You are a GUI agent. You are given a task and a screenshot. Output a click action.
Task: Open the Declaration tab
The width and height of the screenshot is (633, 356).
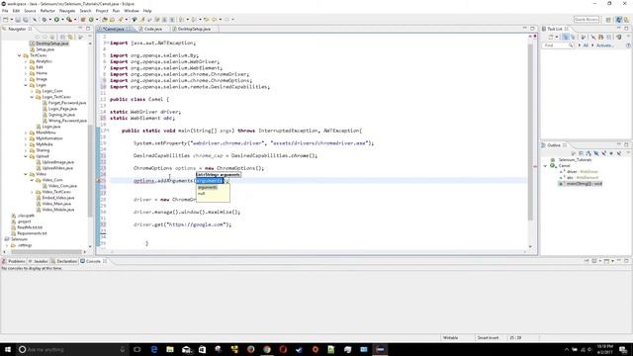(x=66, y=261)
